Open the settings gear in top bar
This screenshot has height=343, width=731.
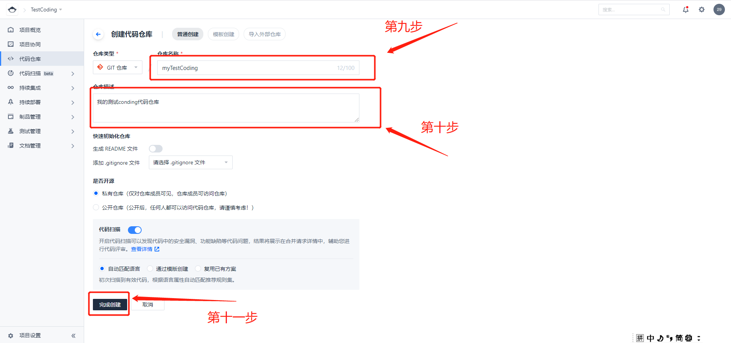[702, 10]
